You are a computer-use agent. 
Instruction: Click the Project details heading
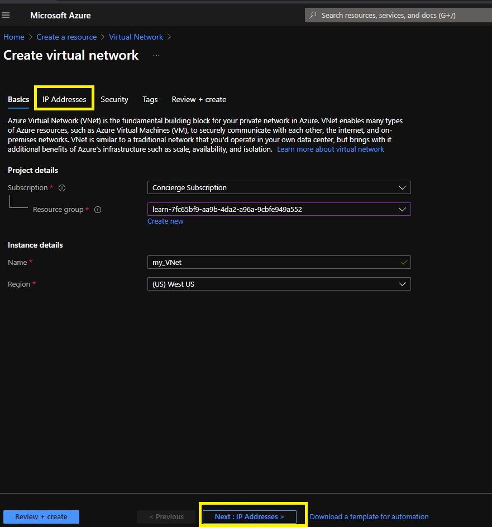(x=33, y=171)
